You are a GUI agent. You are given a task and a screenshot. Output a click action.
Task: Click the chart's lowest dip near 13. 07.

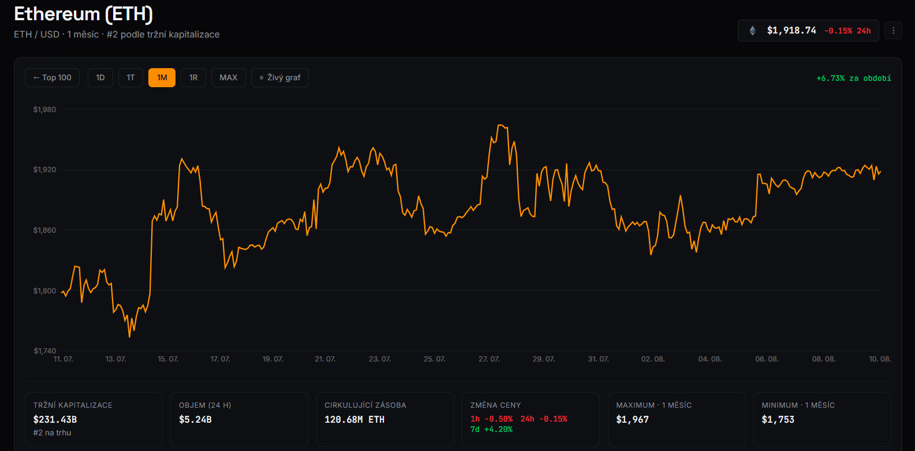tap(129, 337)
